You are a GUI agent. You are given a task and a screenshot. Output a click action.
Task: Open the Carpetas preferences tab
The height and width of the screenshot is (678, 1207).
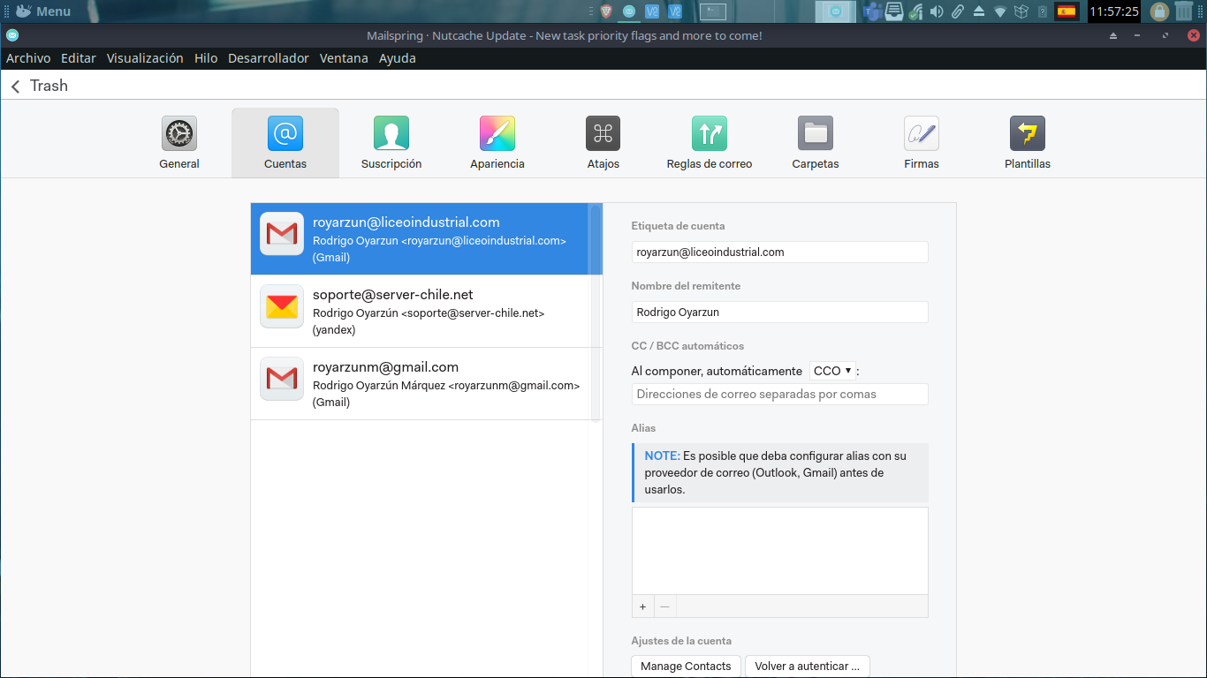816,143
